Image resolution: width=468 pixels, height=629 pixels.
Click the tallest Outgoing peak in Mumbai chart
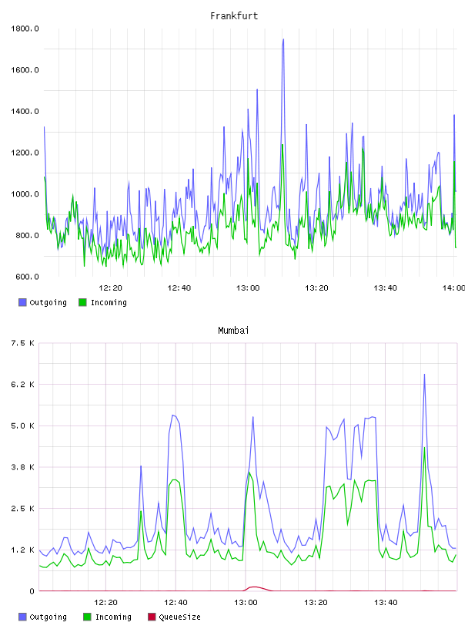424,375
